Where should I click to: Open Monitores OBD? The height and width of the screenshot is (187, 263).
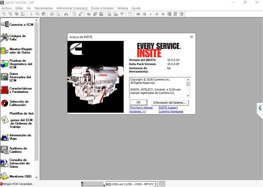(16, 176)
